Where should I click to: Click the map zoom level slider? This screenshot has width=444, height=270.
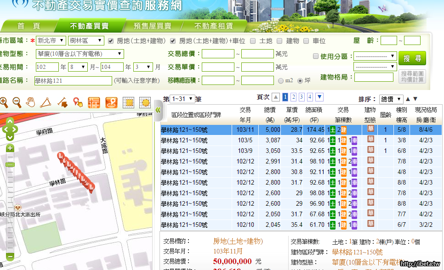[x=10, y=164]
